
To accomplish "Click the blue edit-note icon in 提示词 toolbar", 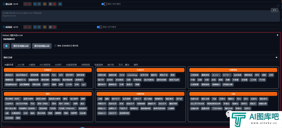I will 35,4.
